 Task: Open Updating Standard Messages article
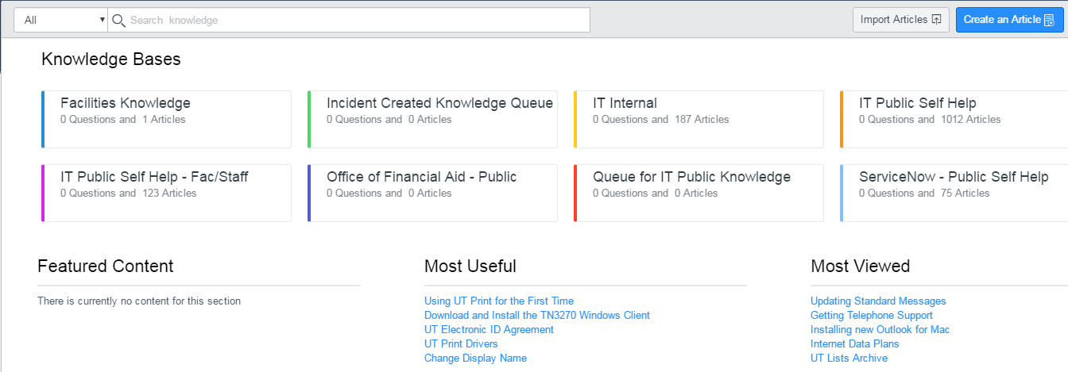[878, 301]
